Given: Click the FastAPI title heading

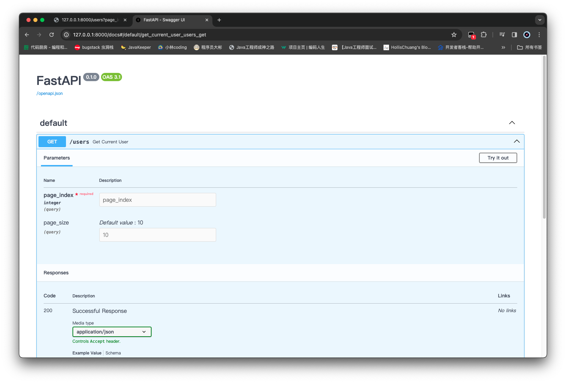Looking at the screenshot, I should pos(59,80).
